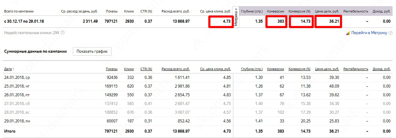The width and height of the screenshot is (396, 138).
Task: Click the help icon next to invalid clicks
Action: pyautogui.click(x=63, y=33)
